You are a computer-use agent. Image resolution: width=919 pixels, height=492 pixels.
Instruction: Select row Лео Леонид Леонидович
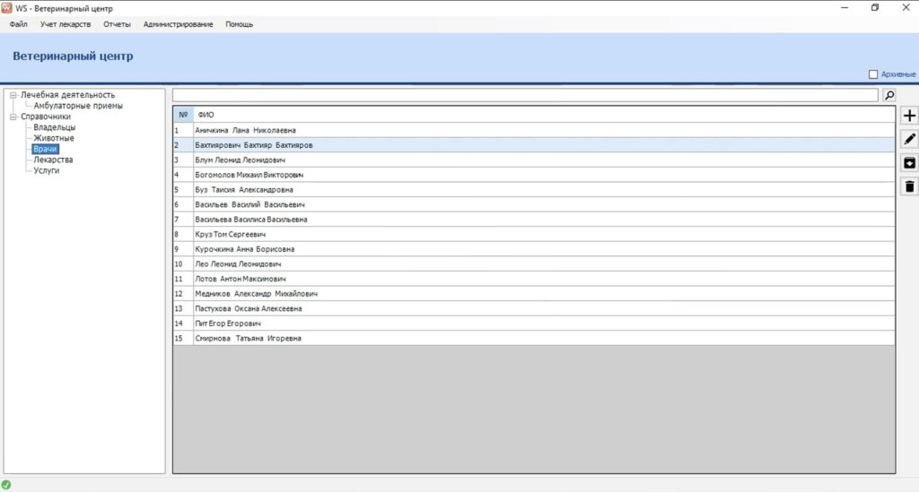tap(534, 263)
